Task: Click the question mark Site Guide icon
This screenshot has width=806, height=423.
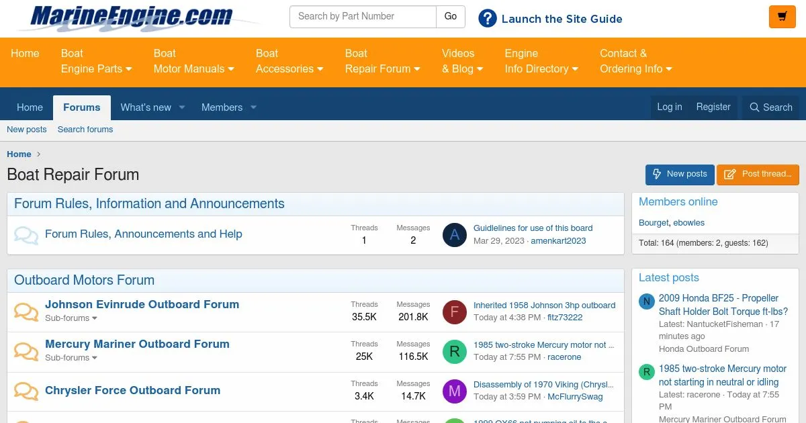Action: coord(488,19)
